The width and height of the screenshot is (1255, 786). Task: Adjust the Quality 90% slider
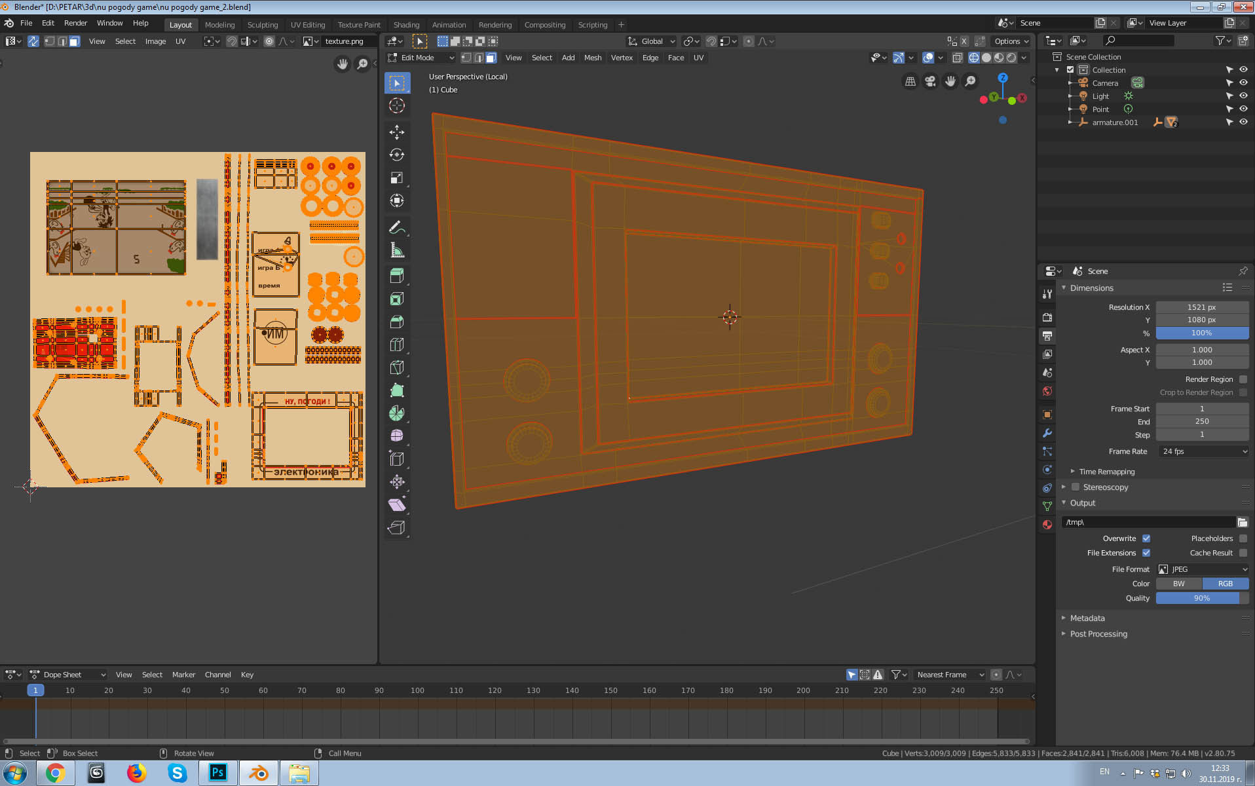(x=1203, y=598)
